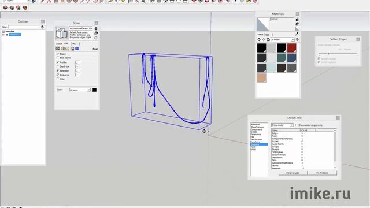The image size is (370, 208).
Task: Click the style preview thumbnail in Styles
Action: [x=62, y=33]
